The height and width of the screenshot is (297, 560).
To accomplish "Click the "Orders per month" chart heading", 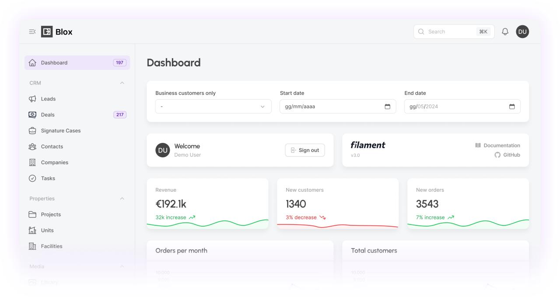I will coord(181,251).
